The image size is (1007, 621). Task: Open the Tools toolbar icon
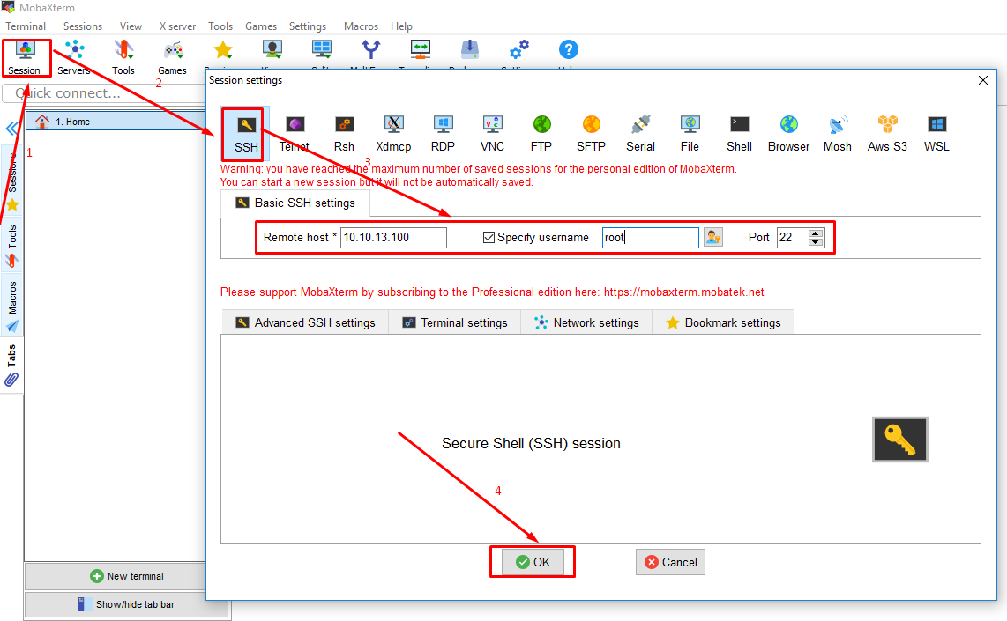point(123,58)
